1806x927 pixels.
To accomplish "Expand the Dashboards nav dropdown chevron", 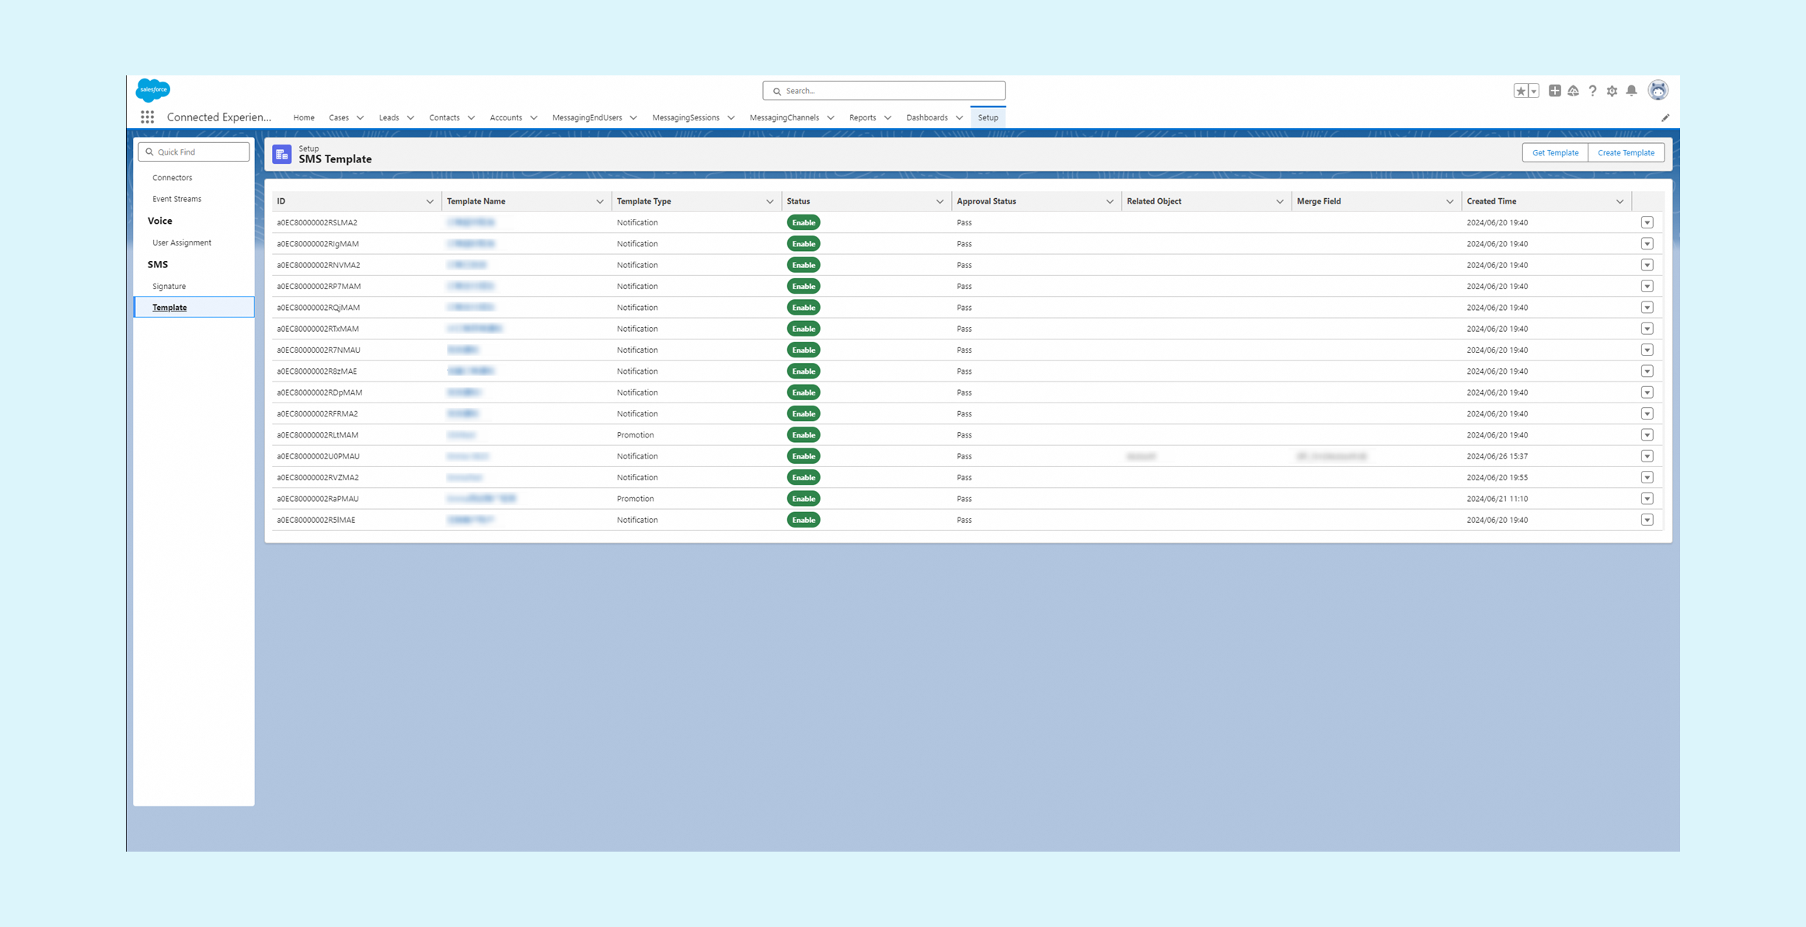I will 959,118.
